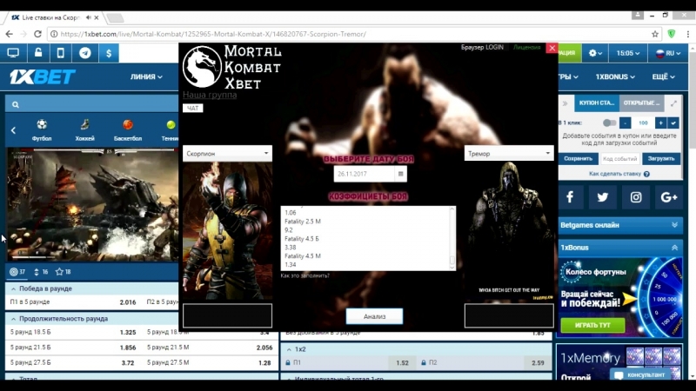Open the RU language dropdown
This screenshot has height=391, width=696.
(x=668, y=53)
